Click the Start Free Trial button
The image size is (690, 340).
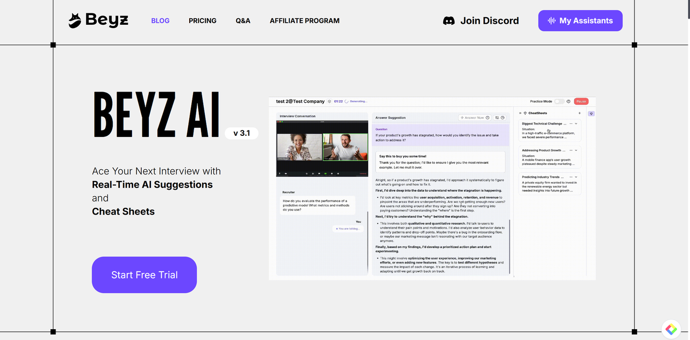144,275
